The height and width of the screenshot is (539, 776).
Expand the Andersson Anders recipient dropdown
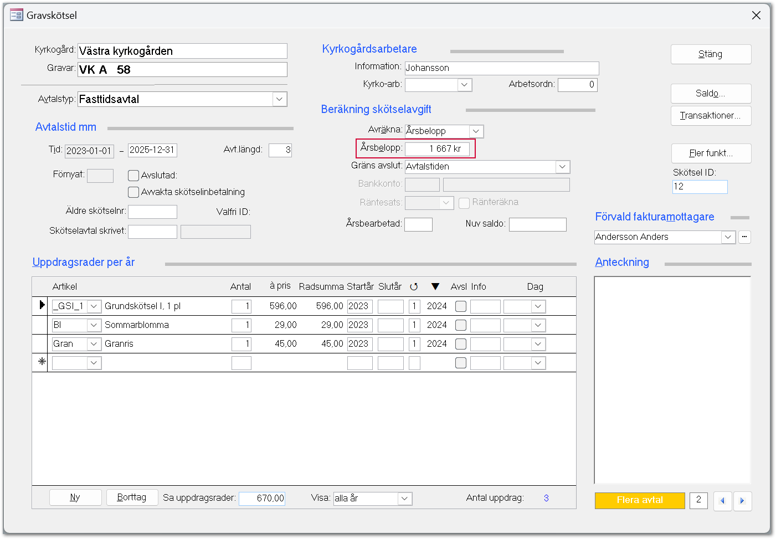(728, 237)
